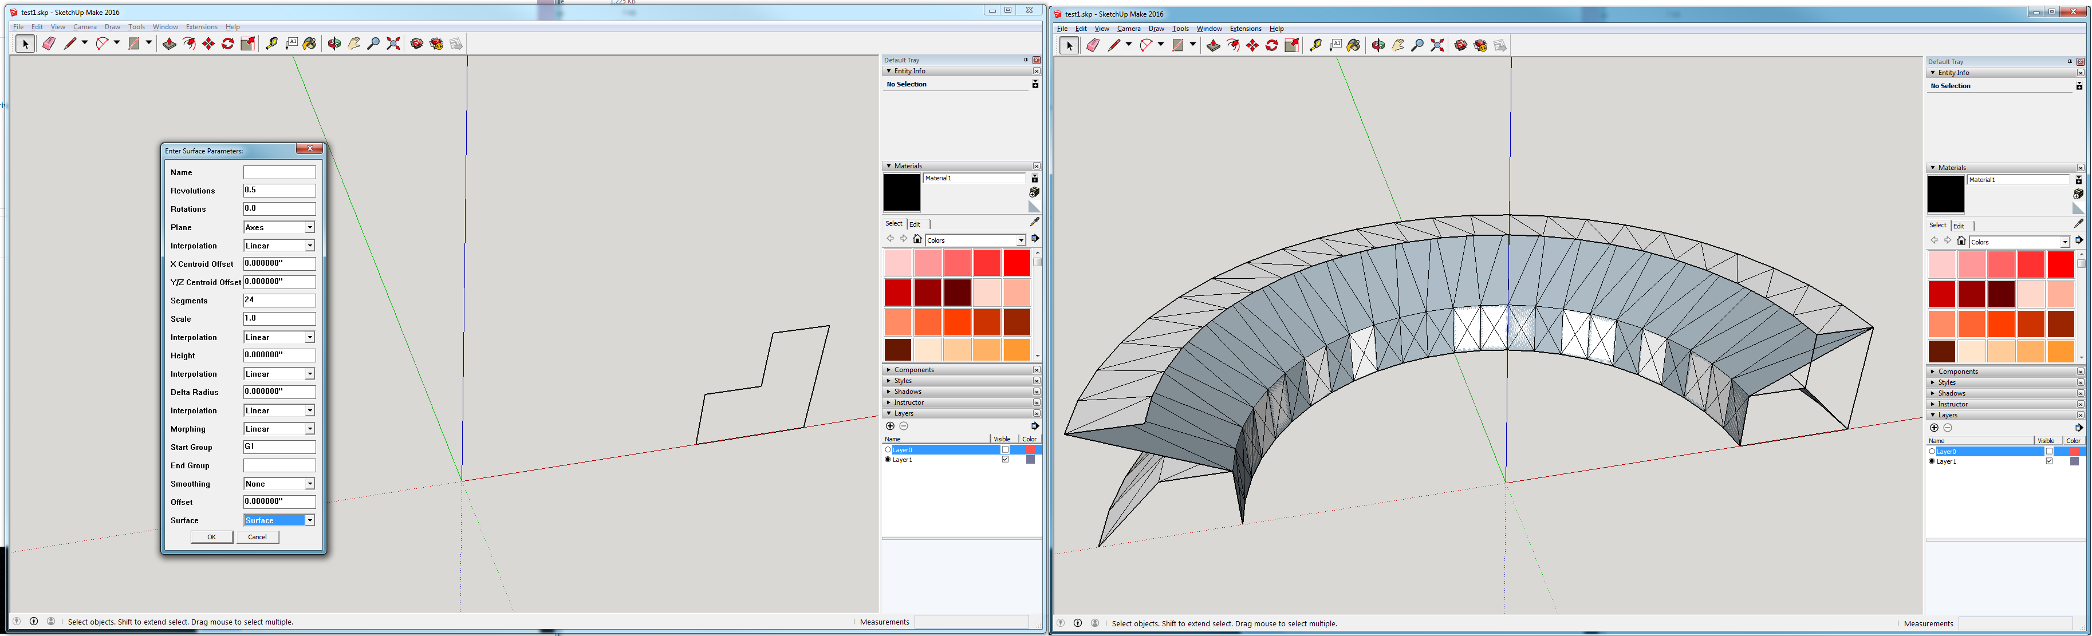This screenshot has width=2092, height=636.
Task: Enable Layer0 visibility checkbox in right window
Action: pos(2049,452)
